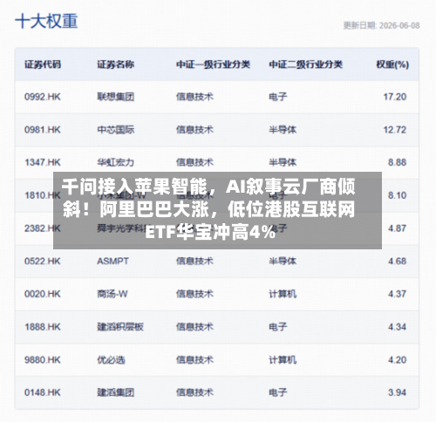Click 计算机 in the 0020.HK row

[283, 294]
